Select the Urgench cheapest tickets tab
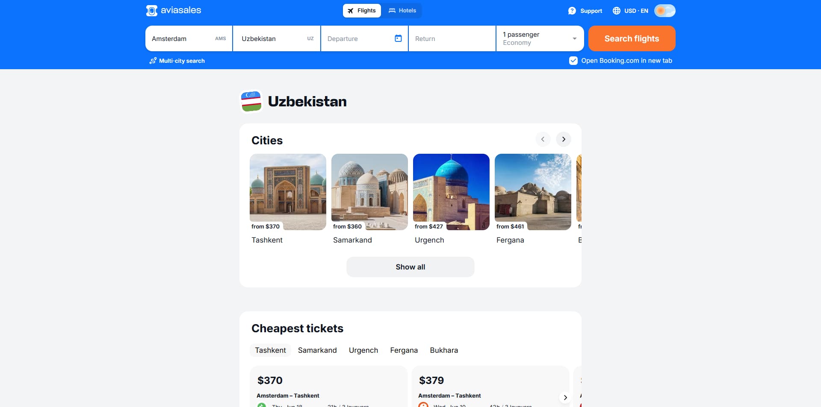Screen dimensions: 821x407 [363, 350]
